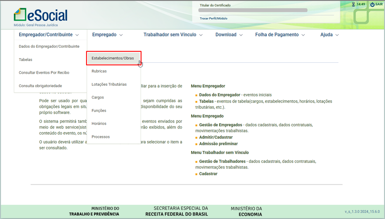Open the Download dropdown menu

point(229,35)
